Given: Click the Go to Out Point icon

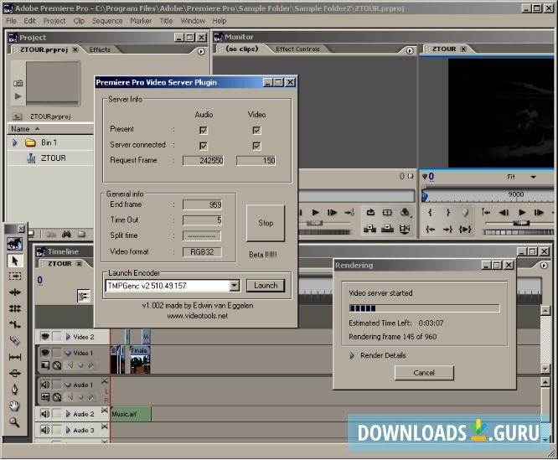Looking at the screenshot, I should pyautogui.click(x=447, y=229).
